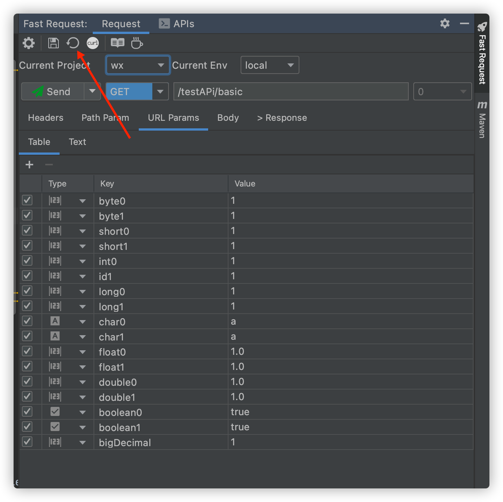The width and height of the screenshot is (503, 502).
Task: Click the plus icon to add row
Action: click(x=29, y=165)
